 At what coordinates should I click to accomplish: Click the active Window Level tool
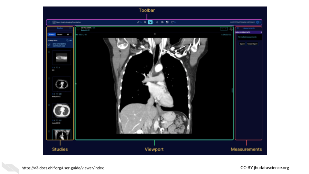[150, 22]
